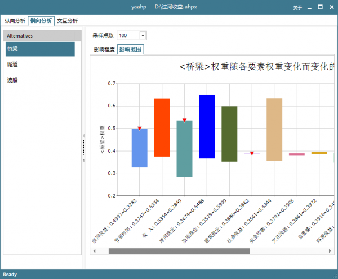Click the red triangle marker on the teal bar
The image size is (338, 279).
tap(185, 120)
